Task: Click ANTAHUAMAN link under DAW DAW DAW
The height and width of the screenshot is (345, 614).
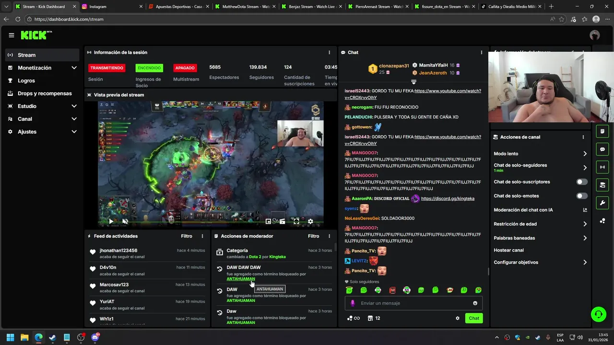Action: click(x=241, y=279)
